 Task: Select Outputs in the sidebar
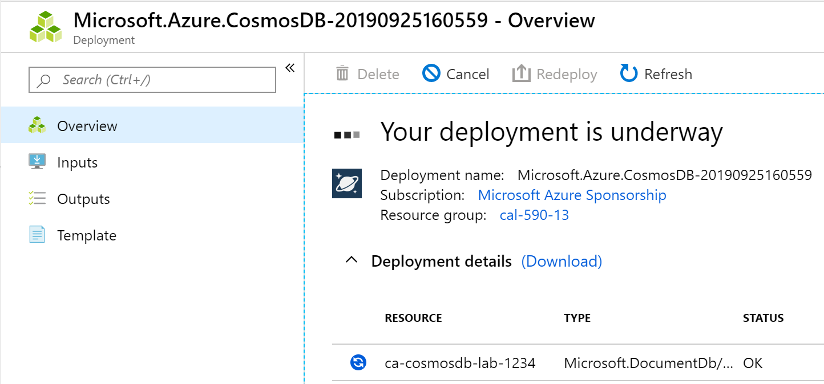(x=83, y=199)
